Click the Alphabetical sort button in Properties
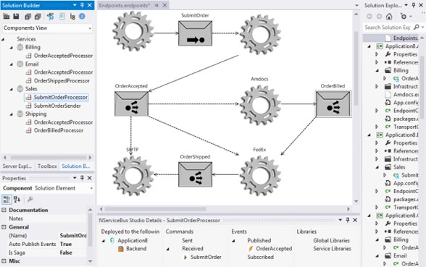Screen dimensions: 426x267 point(17,200)
